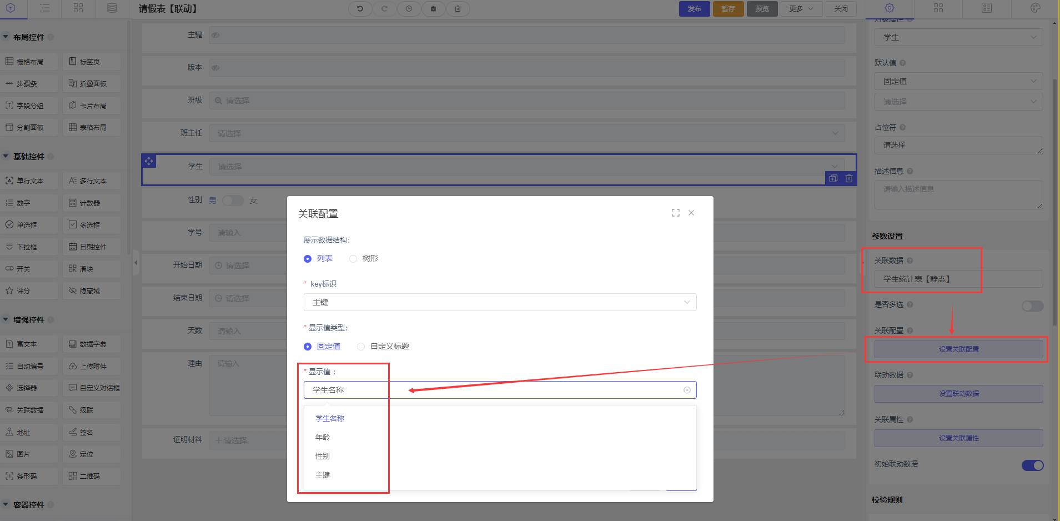Clear the 显示值 field using the circle-x icon
Image resolution: width=1060 pixels, height=521 pixels.
point(687,390)
